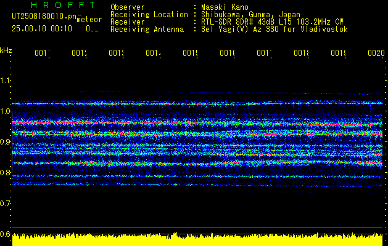Click the 0015 time marker
The image size is (388, 246).
click(190, 53)
